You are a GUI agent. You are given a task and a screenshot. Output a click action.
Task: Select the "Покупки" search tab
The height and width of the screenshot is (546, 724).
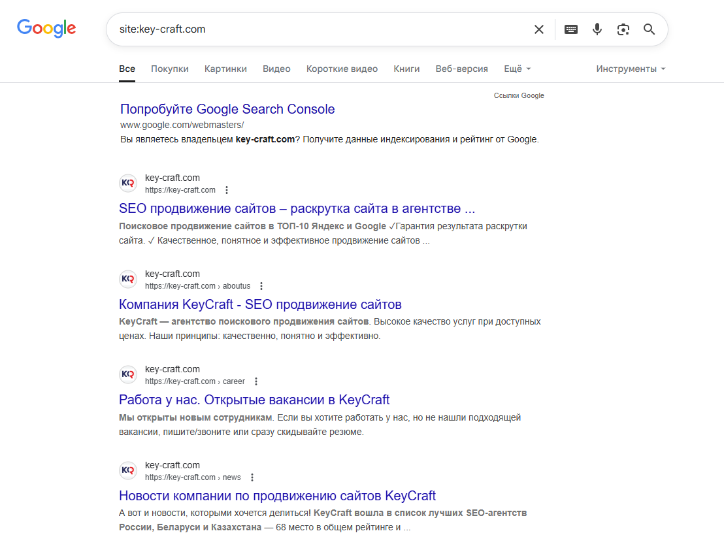[x=170, y=69]
